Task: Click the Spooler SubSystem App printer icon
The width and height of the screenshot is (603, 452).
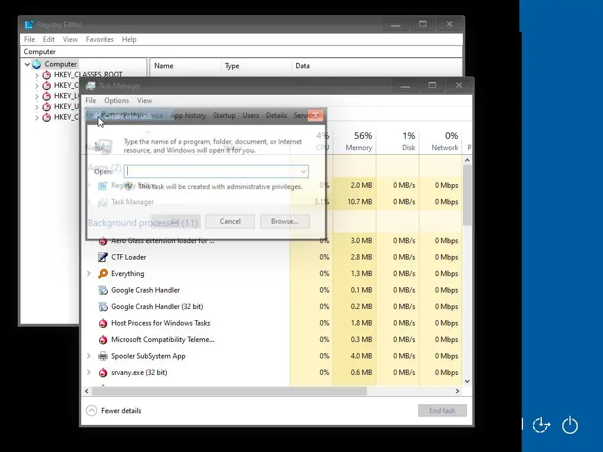Action: point(102,356)
